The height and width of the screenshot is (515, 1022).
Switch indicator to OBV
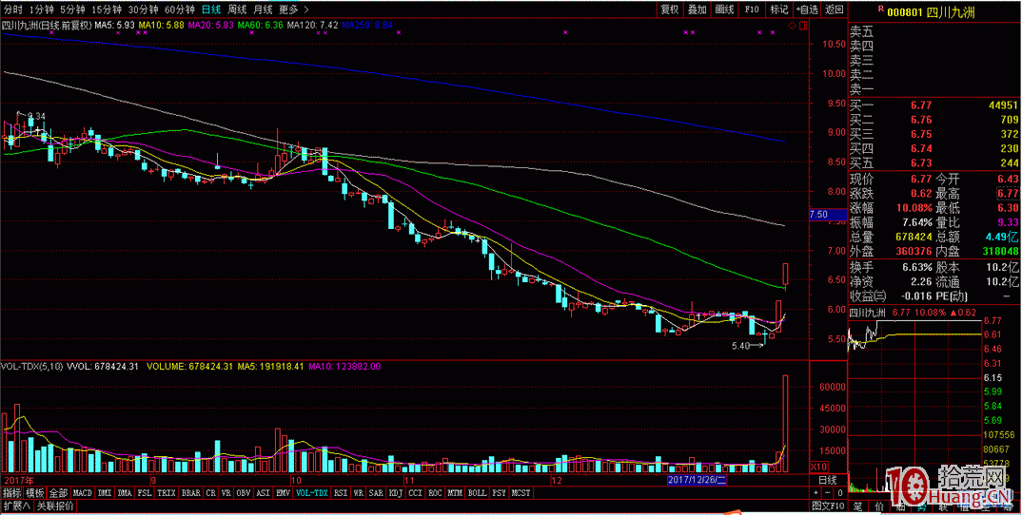(244, 493)
